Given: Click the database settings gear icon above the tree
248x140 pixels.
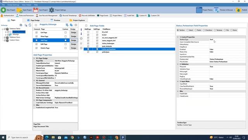Looking at the screenshot, I should click(21, 25).
